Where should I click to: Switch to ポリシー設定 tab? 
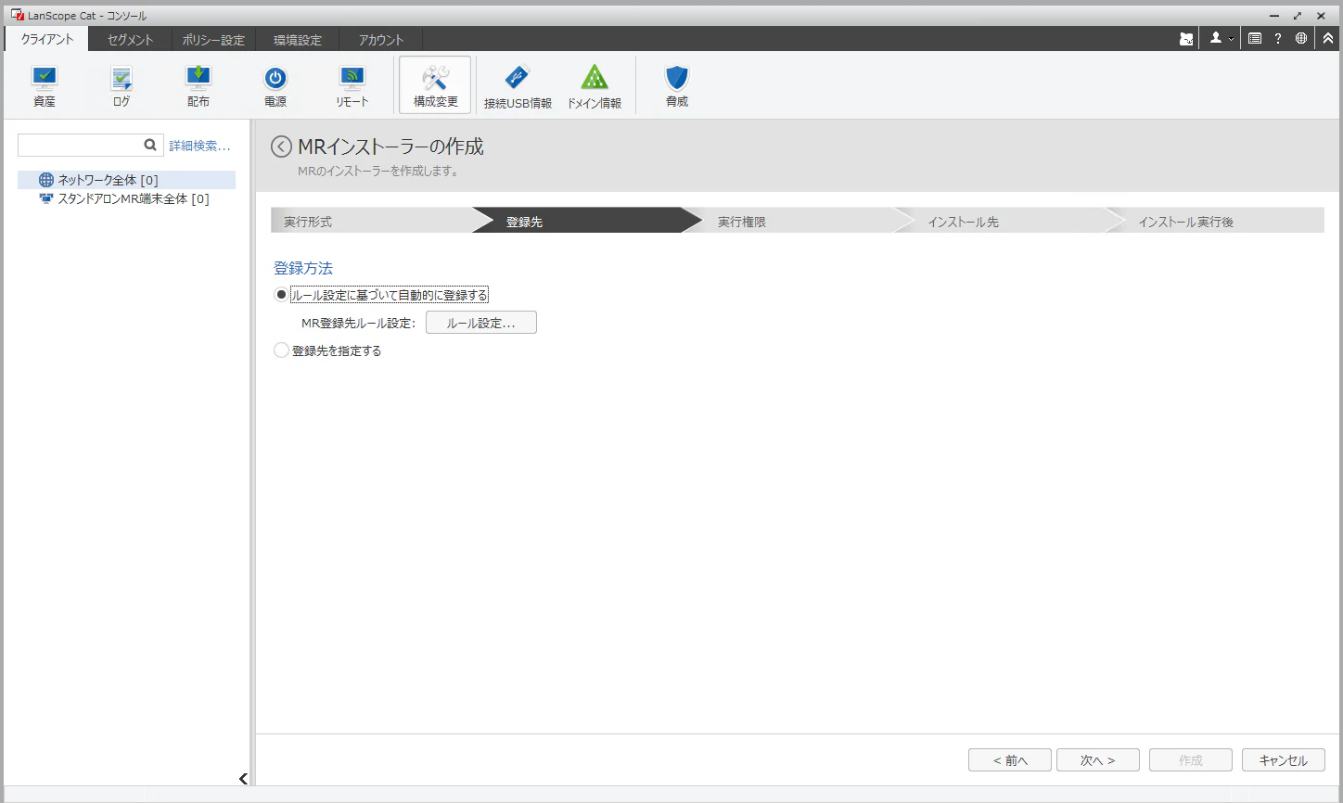tap(213, 40)
